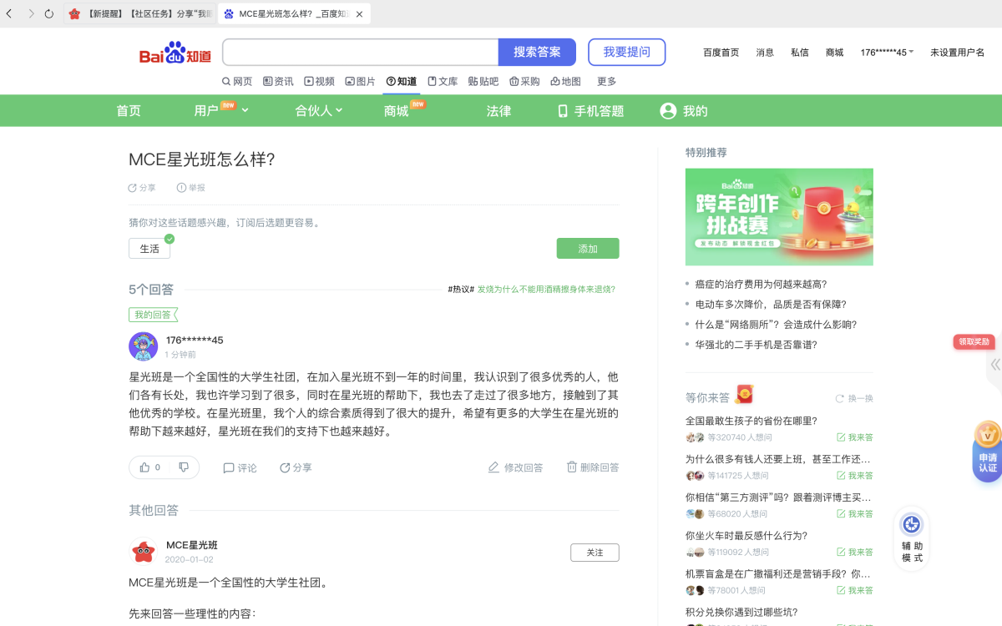Open 什么是"网络厕所" recommended link
The height and width of the screenshot is (626, 1002).
click(x=776, y=325)
